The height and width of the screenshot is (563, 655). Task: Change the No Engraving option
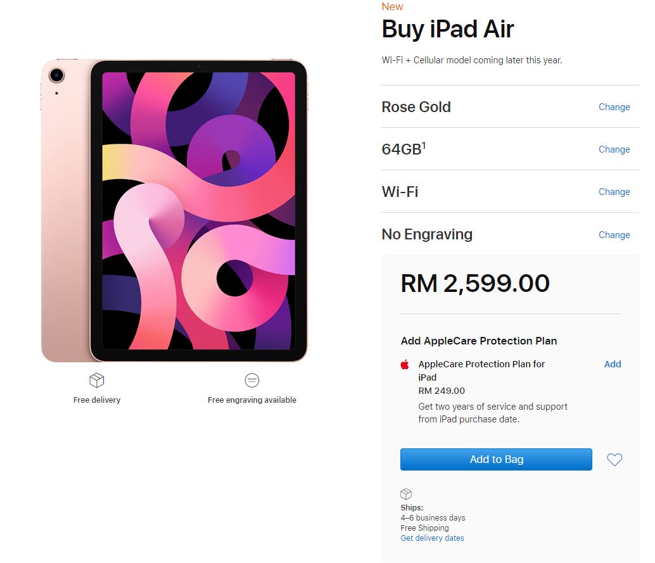click(614, 235)
